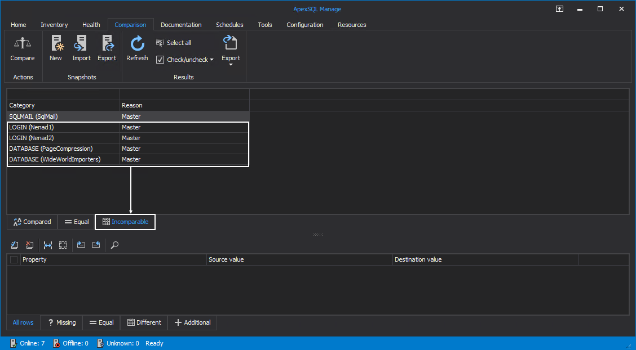Viewport: 636px width, 350px height.
Task: Select the LOGIN (Nenad1) row
Action: (x=128, y=127)
